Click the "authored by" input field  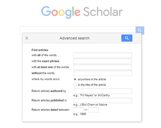pyautogui.click(x=103, y=91)
